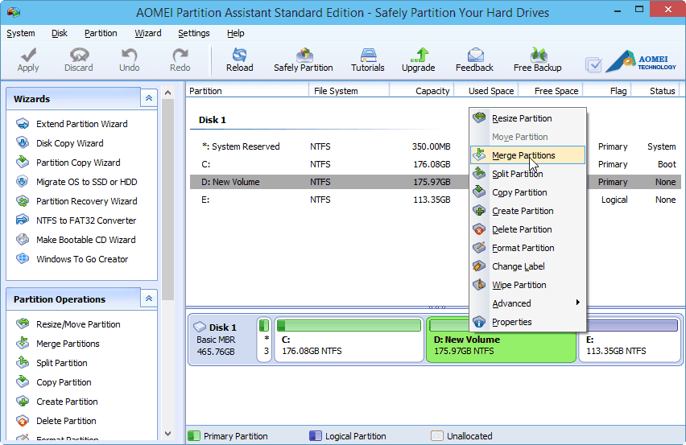Open the Partition menu
The height and width of the screenshot is (445, 686).
[101, 33]
